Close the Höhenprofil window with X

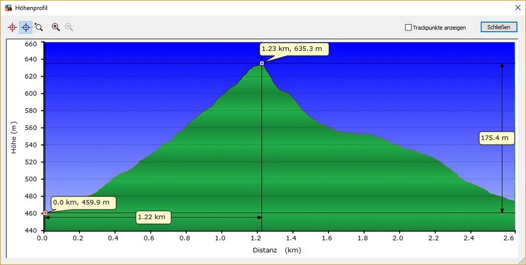[x=517, y=8]
